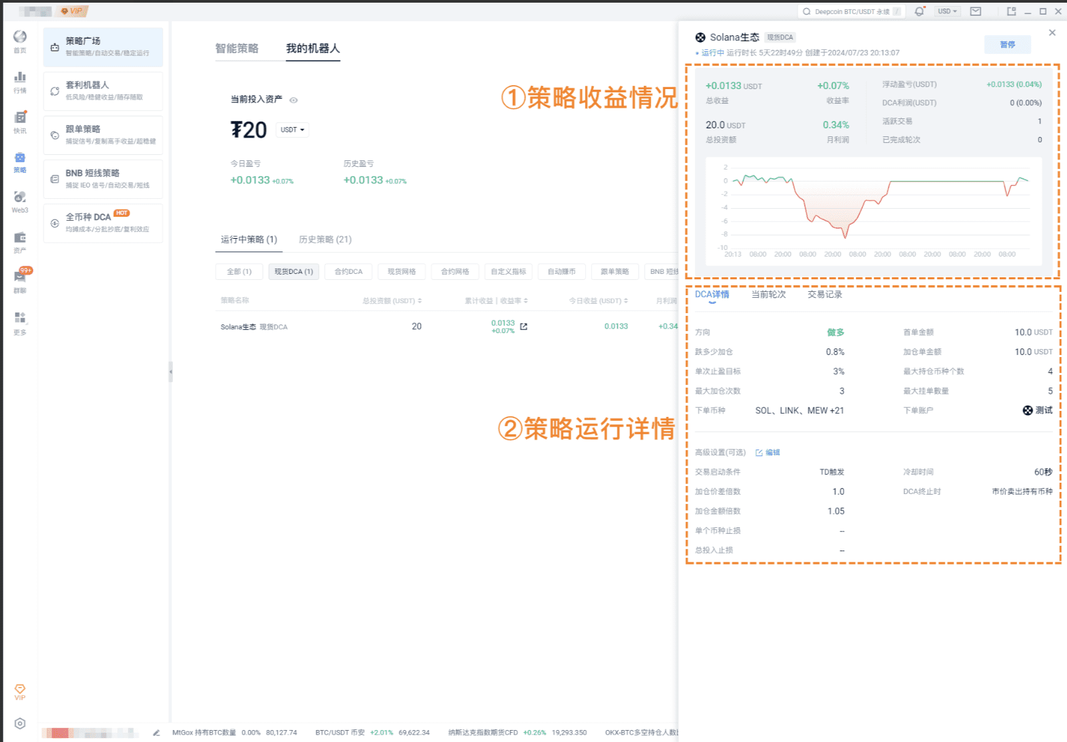Click the Solana生态 strategy logo icon in panel header

pos(700,38)
